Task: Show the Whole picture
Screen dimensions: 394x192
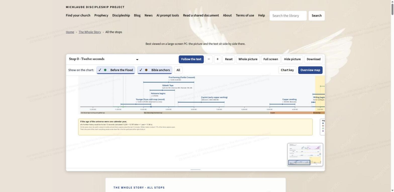Action: pos(248,59)
